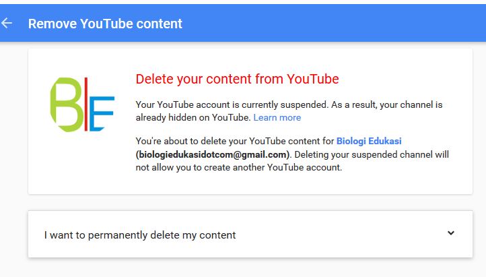Click 'already hidden on YouTube' text
The image size is (486, 277).
(193, 117)
